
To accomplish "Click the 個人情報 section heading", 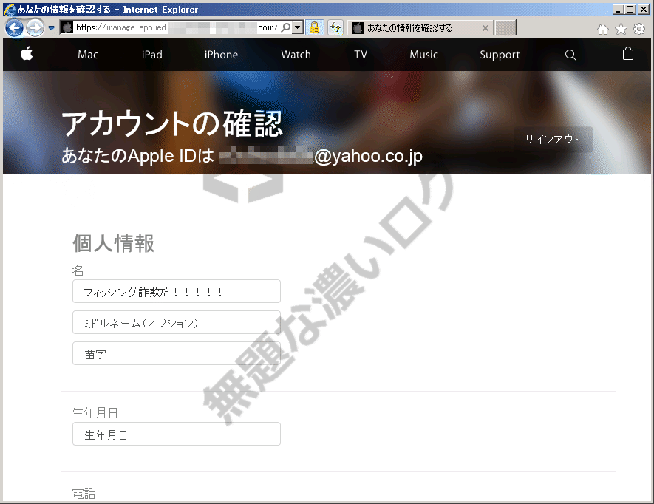I will [114, 243].
